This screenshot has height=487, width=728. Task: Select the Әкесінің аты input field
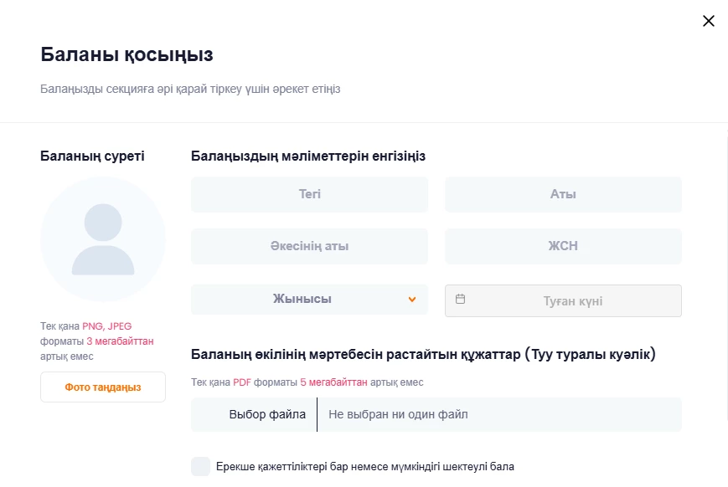pos(309,246)
